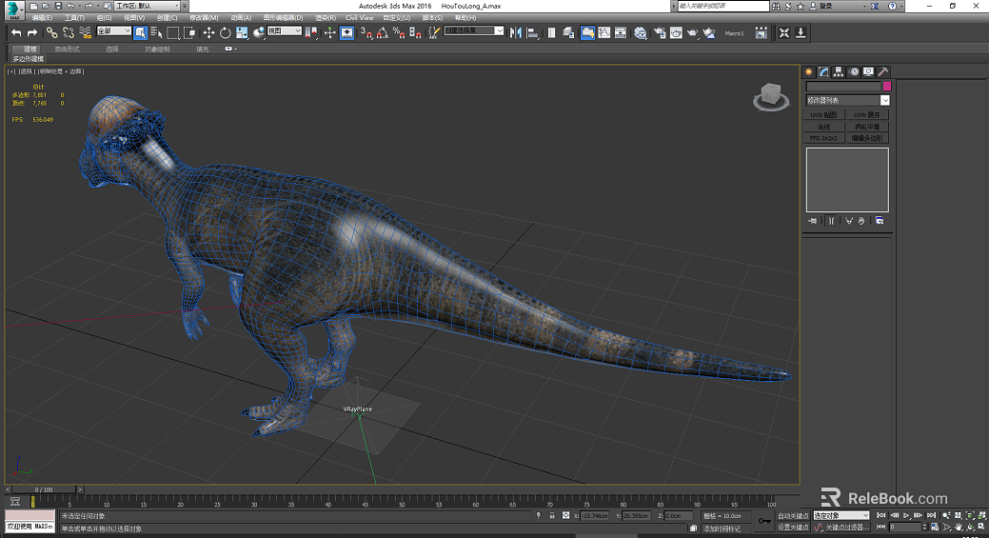Open the Civil View menu
The width and height of the screenshot is (989, 538).
pyautogui.click(x=360, y=18)
